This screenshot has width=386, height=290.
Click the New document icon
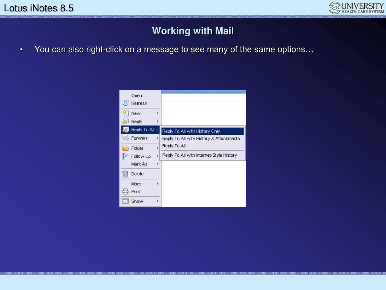(x=126, y=113)
